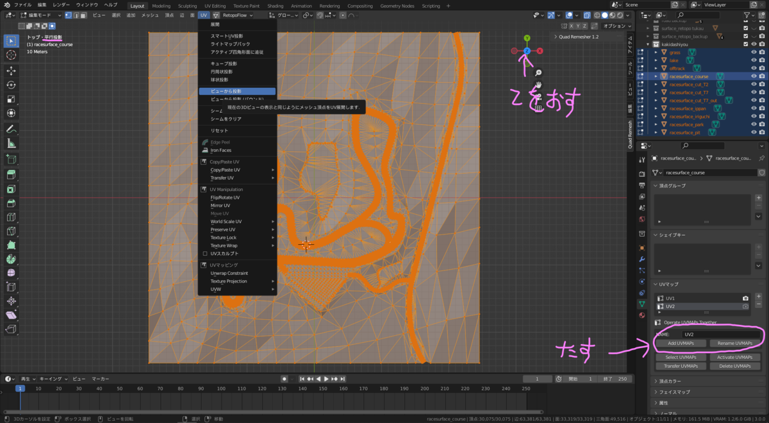Click the Z axis on navigation gizmo
The image size is (769, 423).
click(527, 51)
